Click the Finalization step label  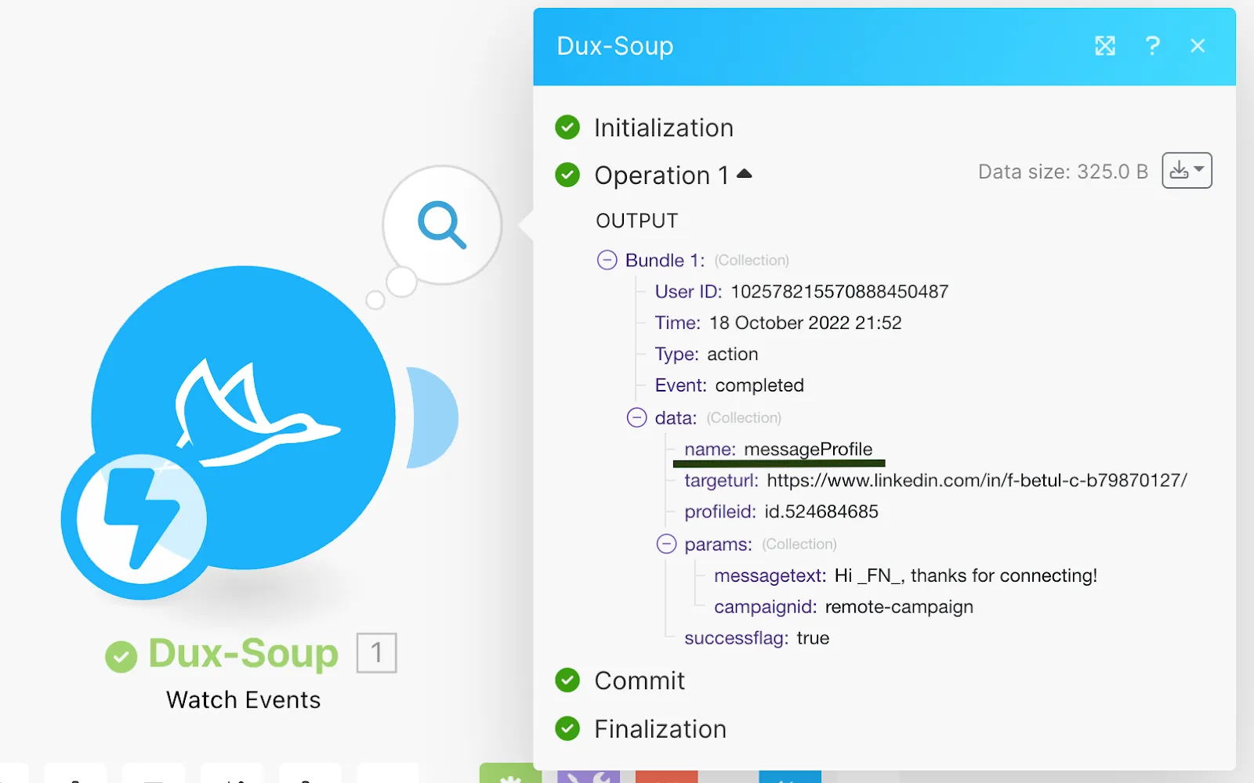pyautogui.click(x=660, y=729)
